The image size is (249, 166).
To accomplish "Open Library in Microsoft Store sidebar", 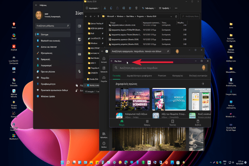I will pos(104,135).
